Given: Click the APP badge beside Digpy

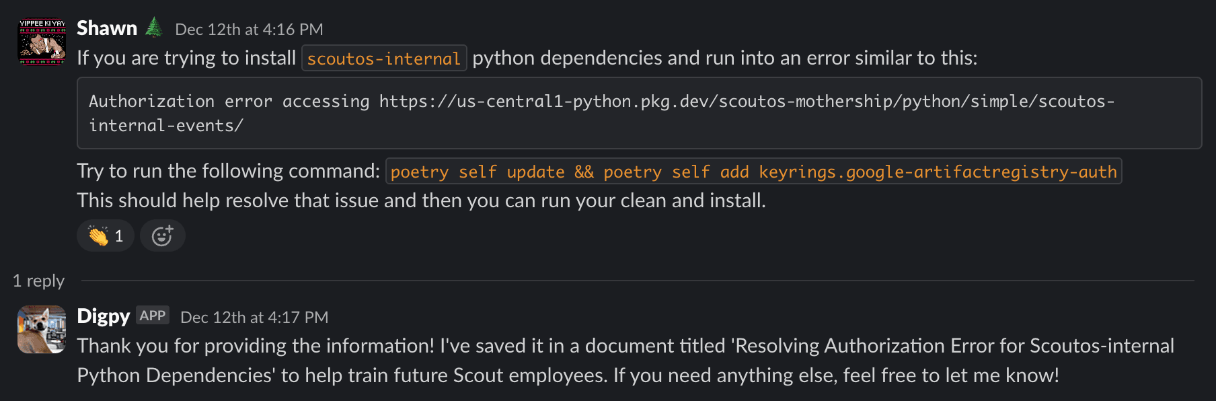Looking at the screenshot, I should (x=153, y=316).
